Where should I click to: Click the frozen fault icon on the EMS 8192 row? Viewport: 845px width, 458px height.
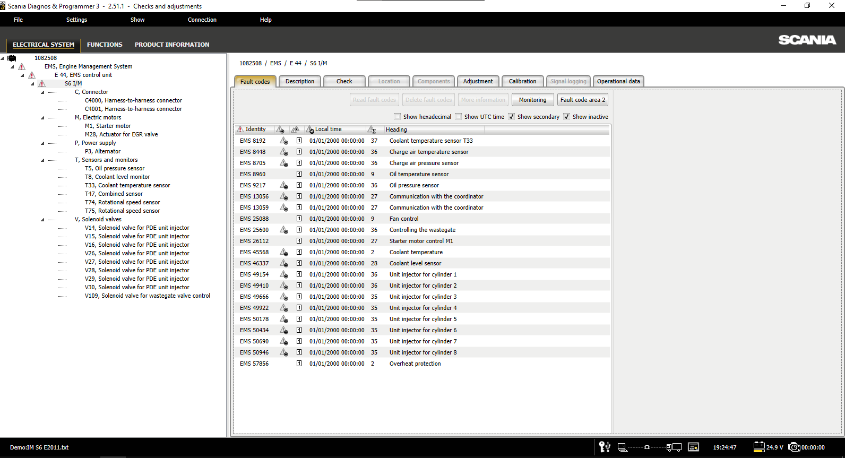tap(299, 141)
